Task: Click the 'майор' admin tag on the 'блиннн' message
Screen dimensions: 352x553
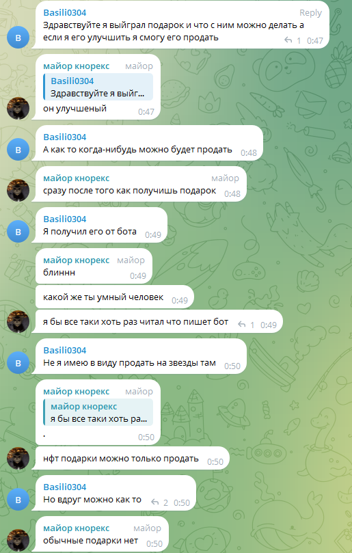Action: point(131,260)
